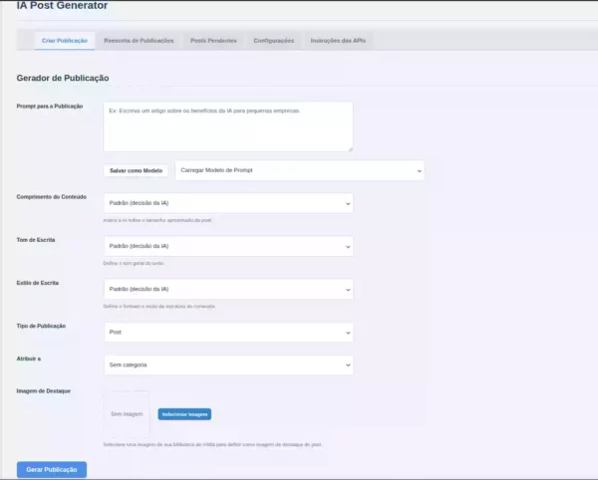The height and width of the screenshot is (480, 598).
Task: Open the Reescrita de Publicações tab
Action: 140,41
